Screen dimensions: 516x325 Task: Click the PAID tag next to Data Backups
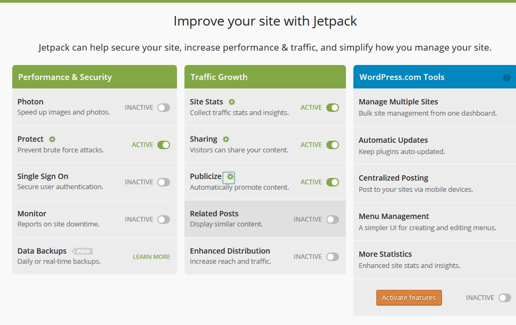(82, 251)
